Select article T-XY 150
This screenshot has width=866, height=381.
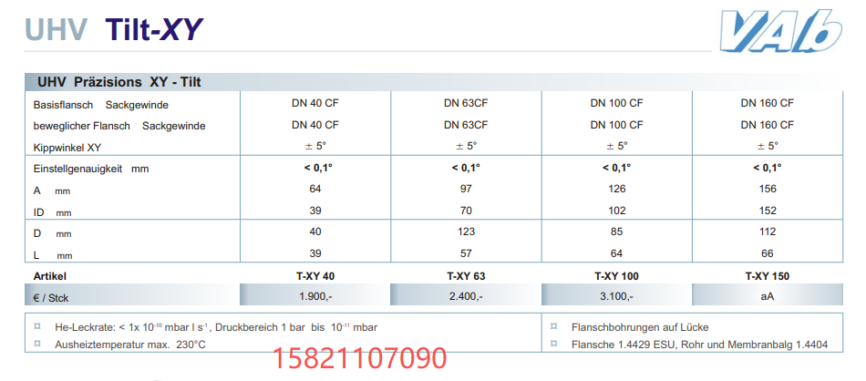click(767, 275)
